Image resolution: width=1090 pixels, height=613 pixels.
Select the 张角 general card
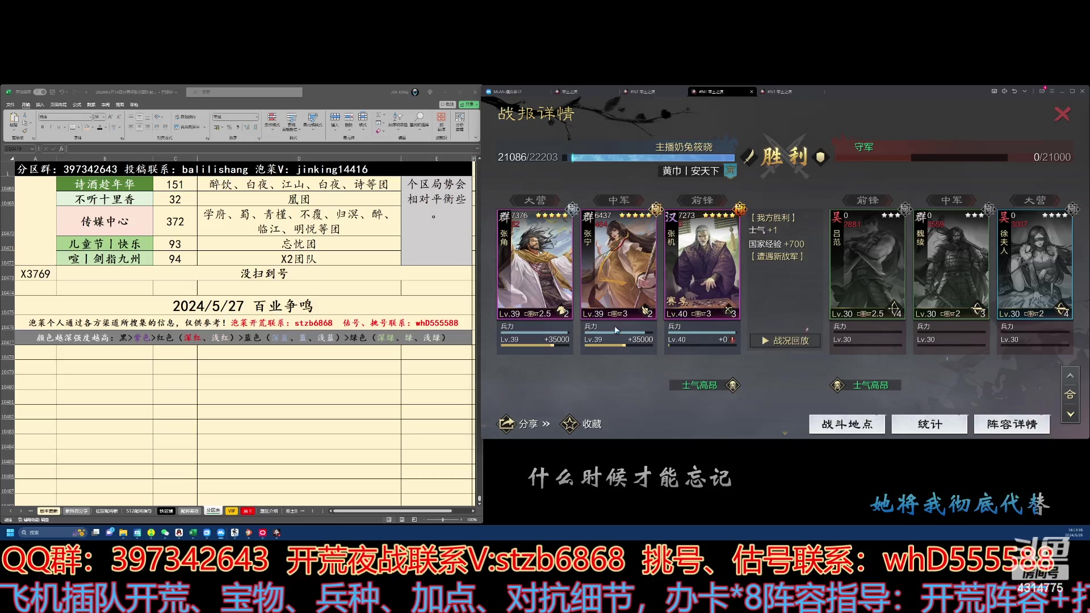pyautogui.click(x=534, y=264)
